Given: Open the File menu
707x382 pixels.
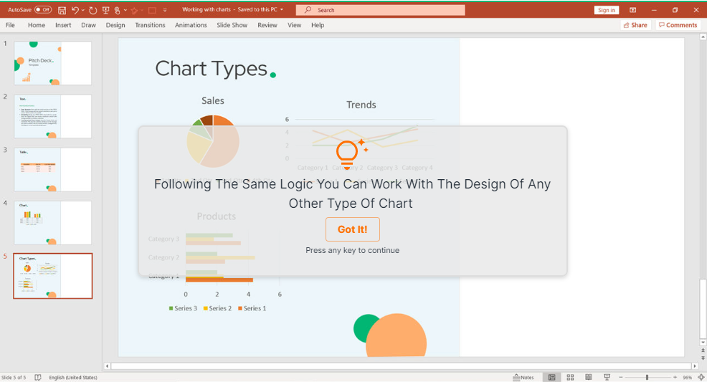Looking at the screenshot, I should click(x=10, y=25).
